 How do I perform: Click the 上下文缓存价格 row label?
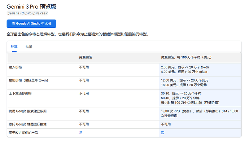(20, 93)
